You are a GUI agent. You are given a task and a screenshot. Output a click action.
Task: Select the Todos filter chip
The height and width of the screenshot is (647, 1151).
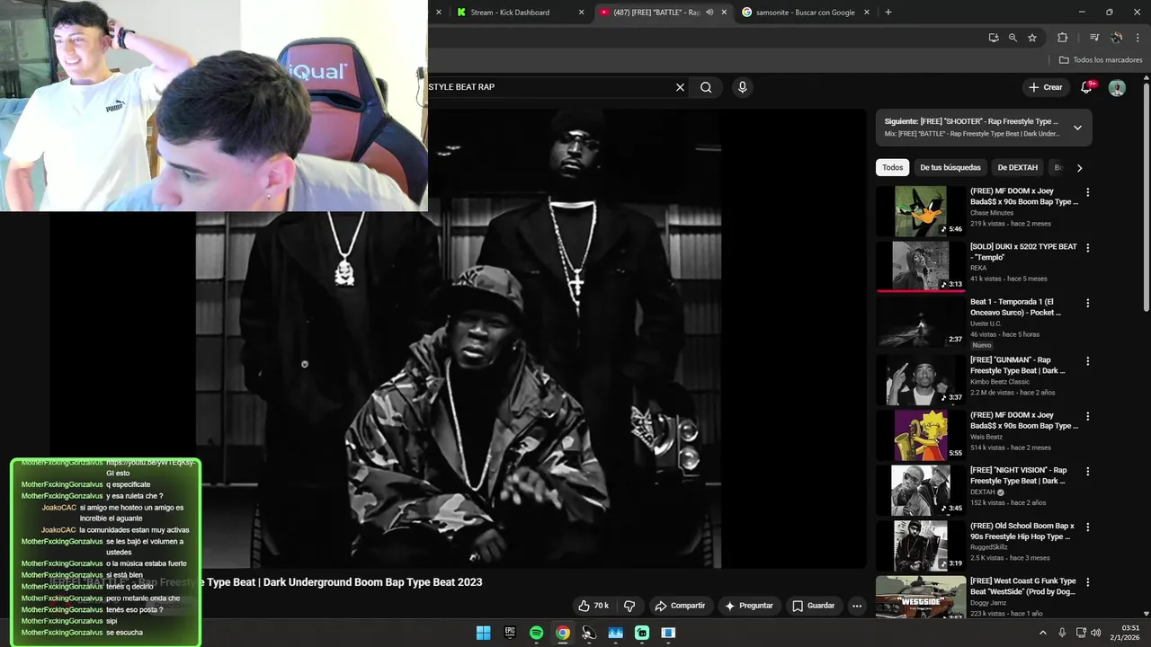click(892, 167)
